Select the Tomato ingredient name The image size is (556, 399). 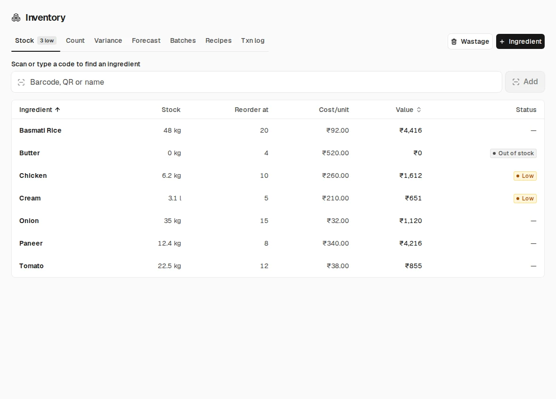(x=31, y=266)
